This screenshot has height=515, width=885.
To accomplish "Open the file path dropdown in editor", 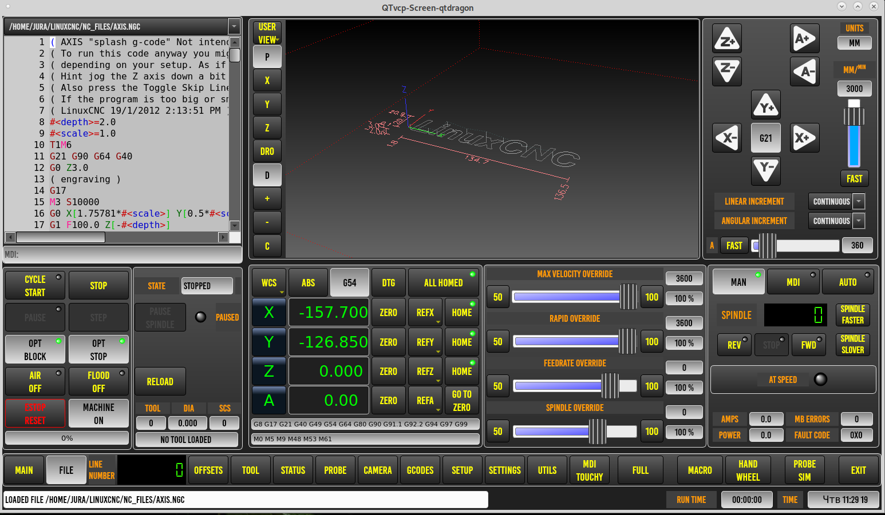I will (x=234, y=26).
